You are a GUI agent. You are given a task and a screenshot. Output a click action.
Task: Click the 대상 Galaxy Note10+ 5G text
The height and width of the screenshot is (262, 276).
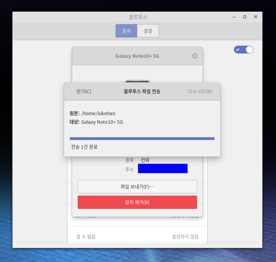click(x=102, y=122)
